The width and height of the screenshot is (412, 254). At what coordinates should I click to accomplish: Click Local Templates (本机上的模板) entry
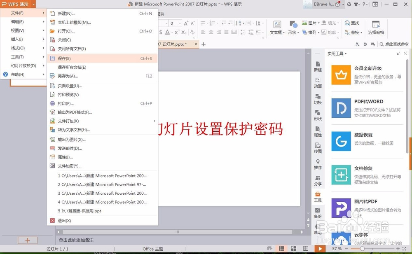pos(103,22)
